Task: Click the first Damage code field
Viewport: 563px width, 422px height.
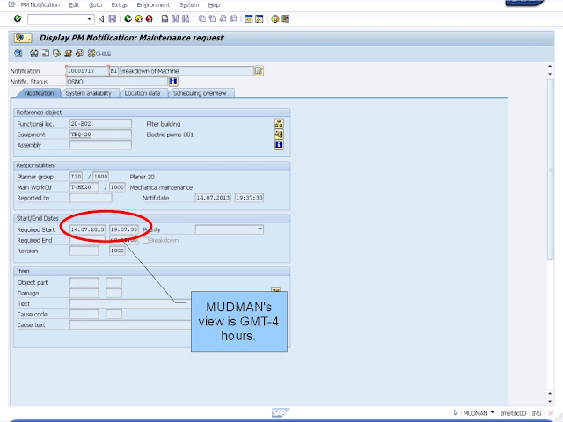Action: coord(84,293)
